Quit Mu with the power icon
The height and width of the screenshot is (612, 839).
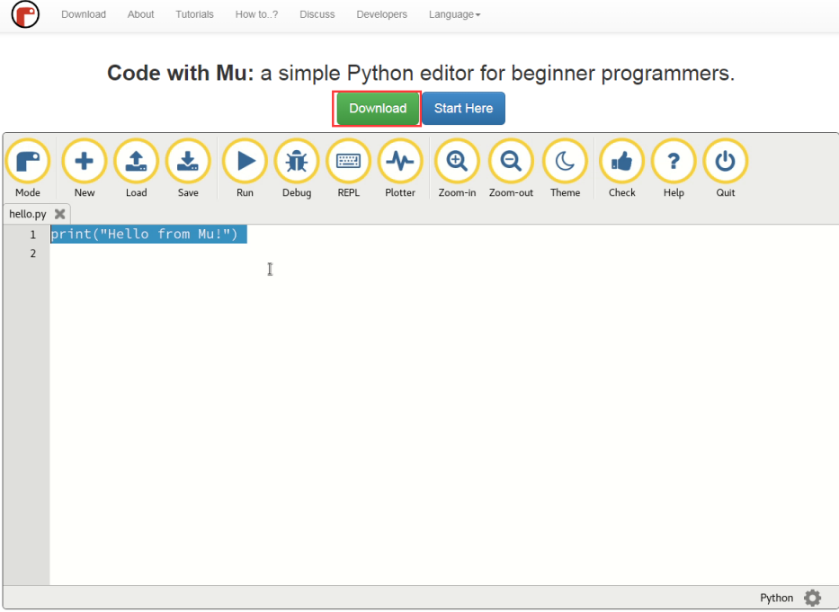tap(726, 161)
